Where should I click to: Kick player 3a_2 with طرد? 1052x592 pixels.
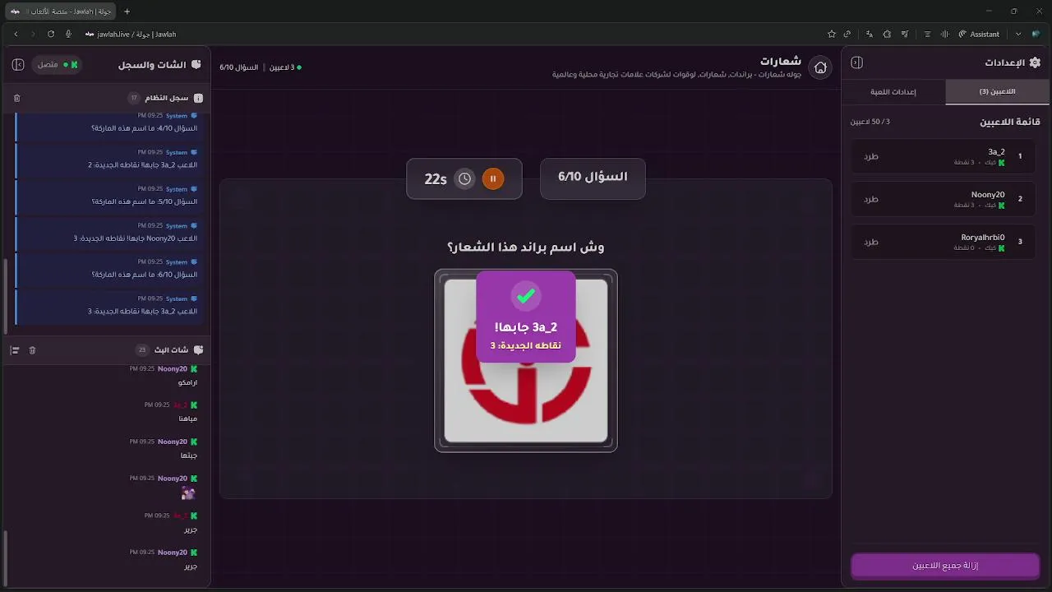(871, 156)
